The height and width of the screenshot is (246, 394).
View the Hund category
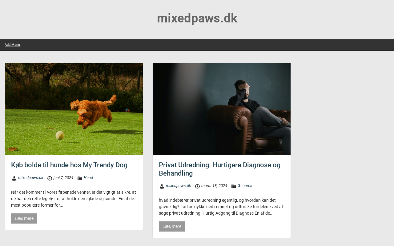pyautogui.click(x=88, y=178)
